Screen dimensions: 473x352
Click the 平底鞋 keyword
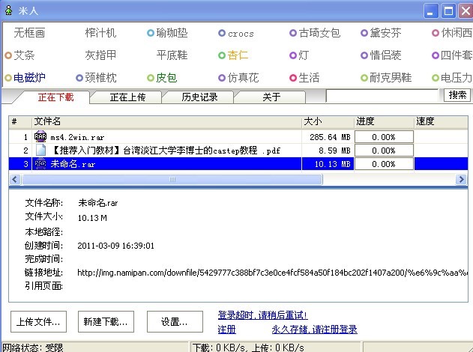click(172, 55)
